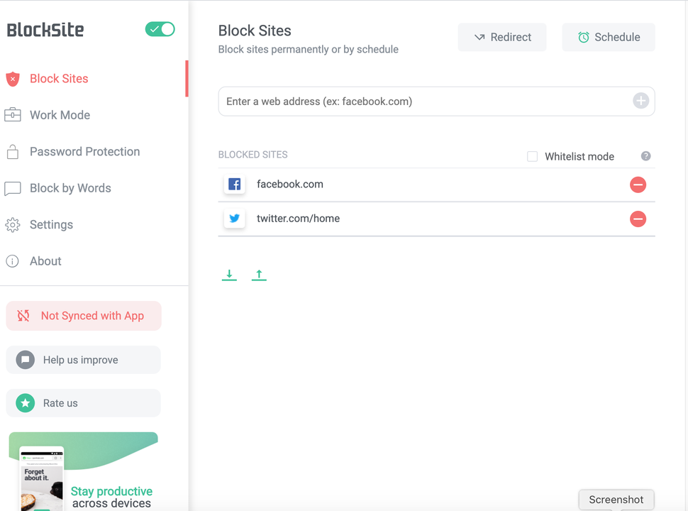Click the Settings gear icon

(12, 225)
